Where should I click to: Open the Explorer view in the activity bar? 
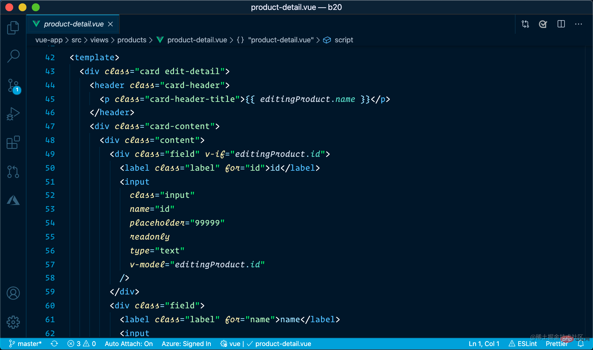13,28
